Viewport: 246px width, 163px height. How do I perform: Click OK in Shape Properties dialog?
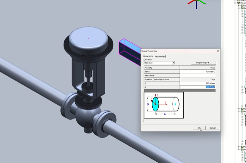tap(199, 128)
